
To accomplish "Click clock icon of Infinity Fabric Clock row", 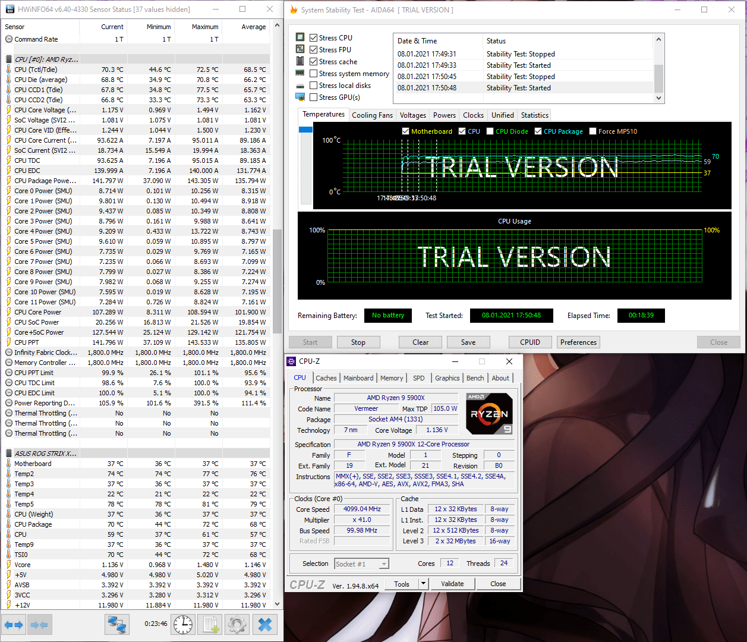I will point(8,353).
